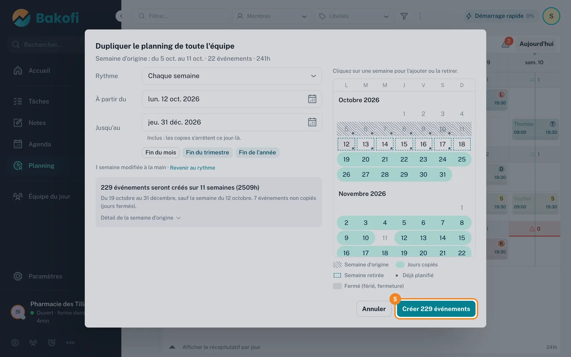Screen dimensions: 571x357
Task: Open the Membres filter dropdown
Action: (272, 16)
